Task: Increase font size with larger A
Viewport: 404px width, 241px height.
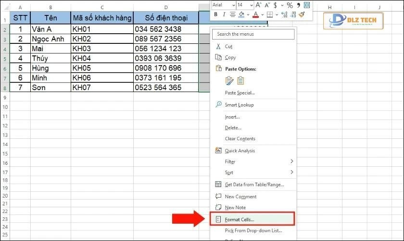Action: [258, 5]
